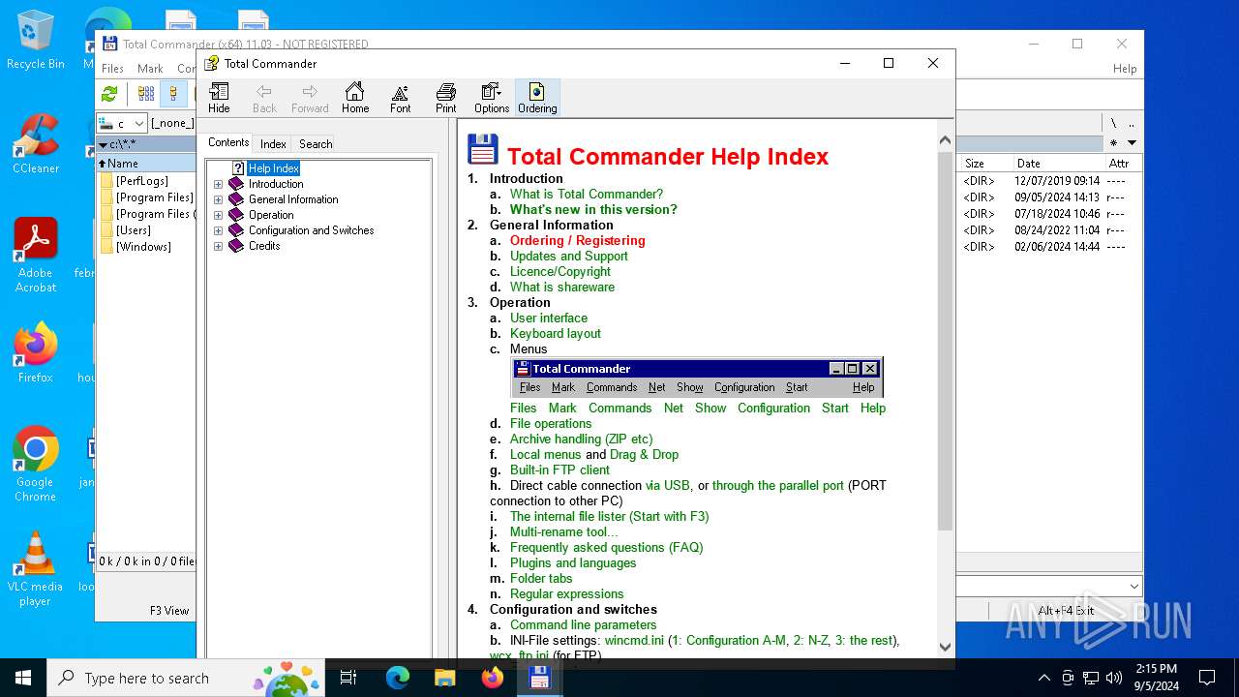
Task: Click the Ordering toolbar button
Action: coord(537,98)
